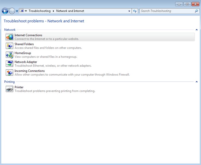The image size is (201, 165).
Task: Click the Refresh button beside the address bar
Action: [135, 11]
